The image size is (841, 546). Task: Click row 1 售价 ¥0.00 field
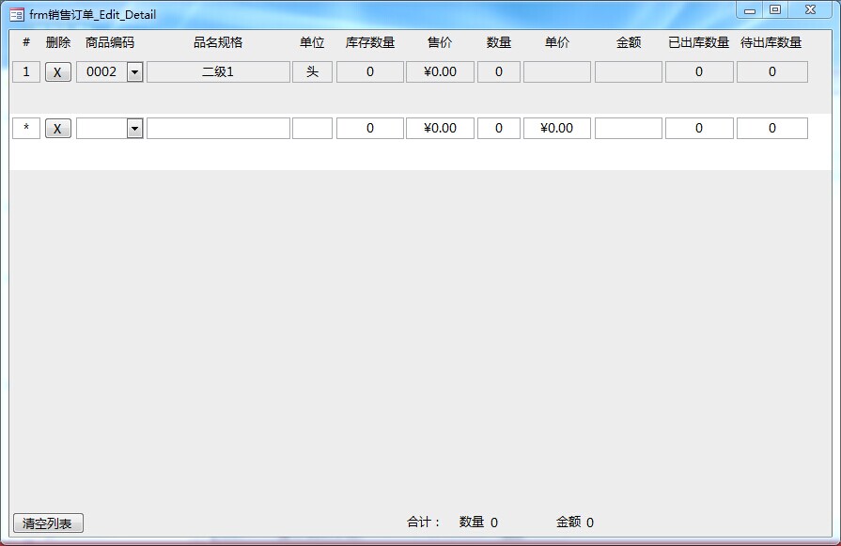440,71
